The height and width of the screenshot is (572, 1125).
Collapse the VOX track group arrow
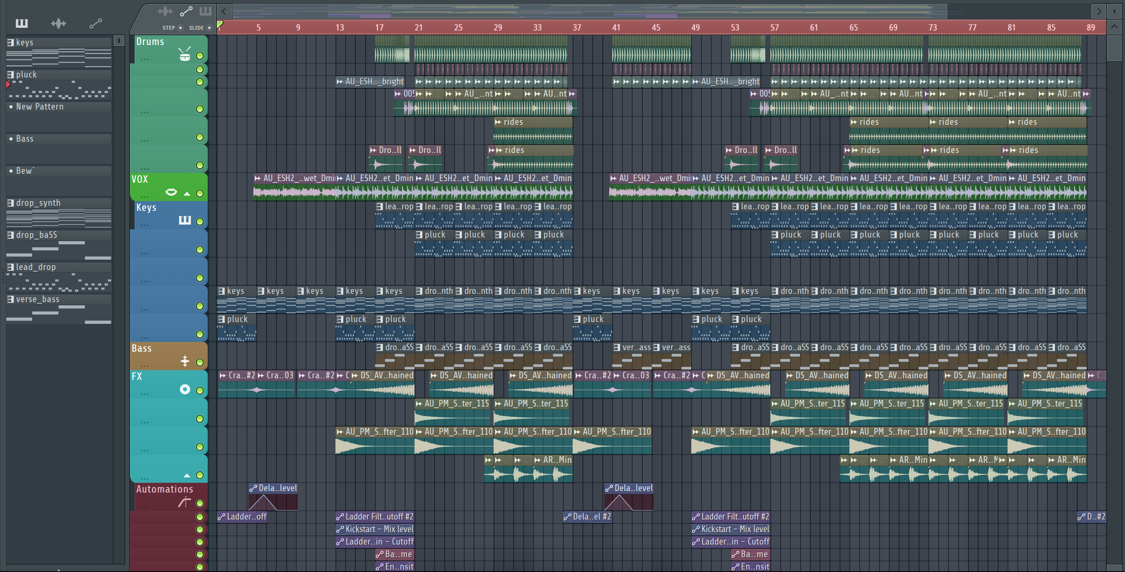(187, 193)
